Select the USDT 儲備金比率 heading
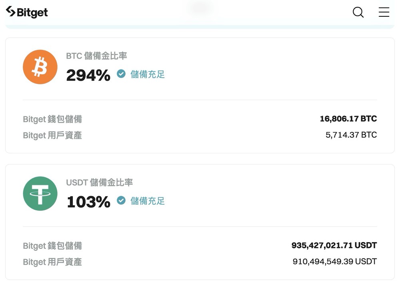The image size is (400, 286). point(100,183)
